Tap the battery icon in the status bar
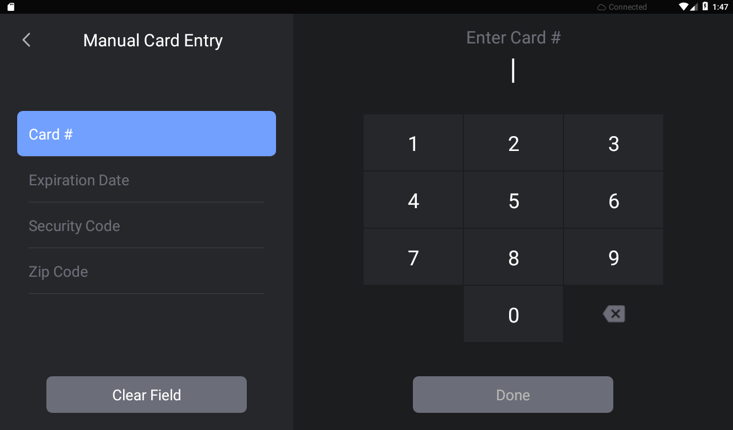The image size is (733, 430). pyautogui.click(x=705, y=6)
